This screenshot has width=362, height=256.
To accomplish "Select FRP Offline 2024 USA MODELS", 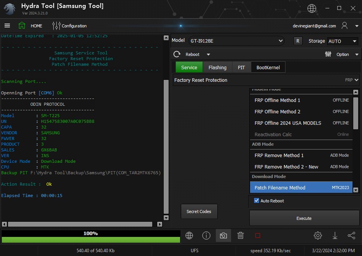I will click(301, 123).
